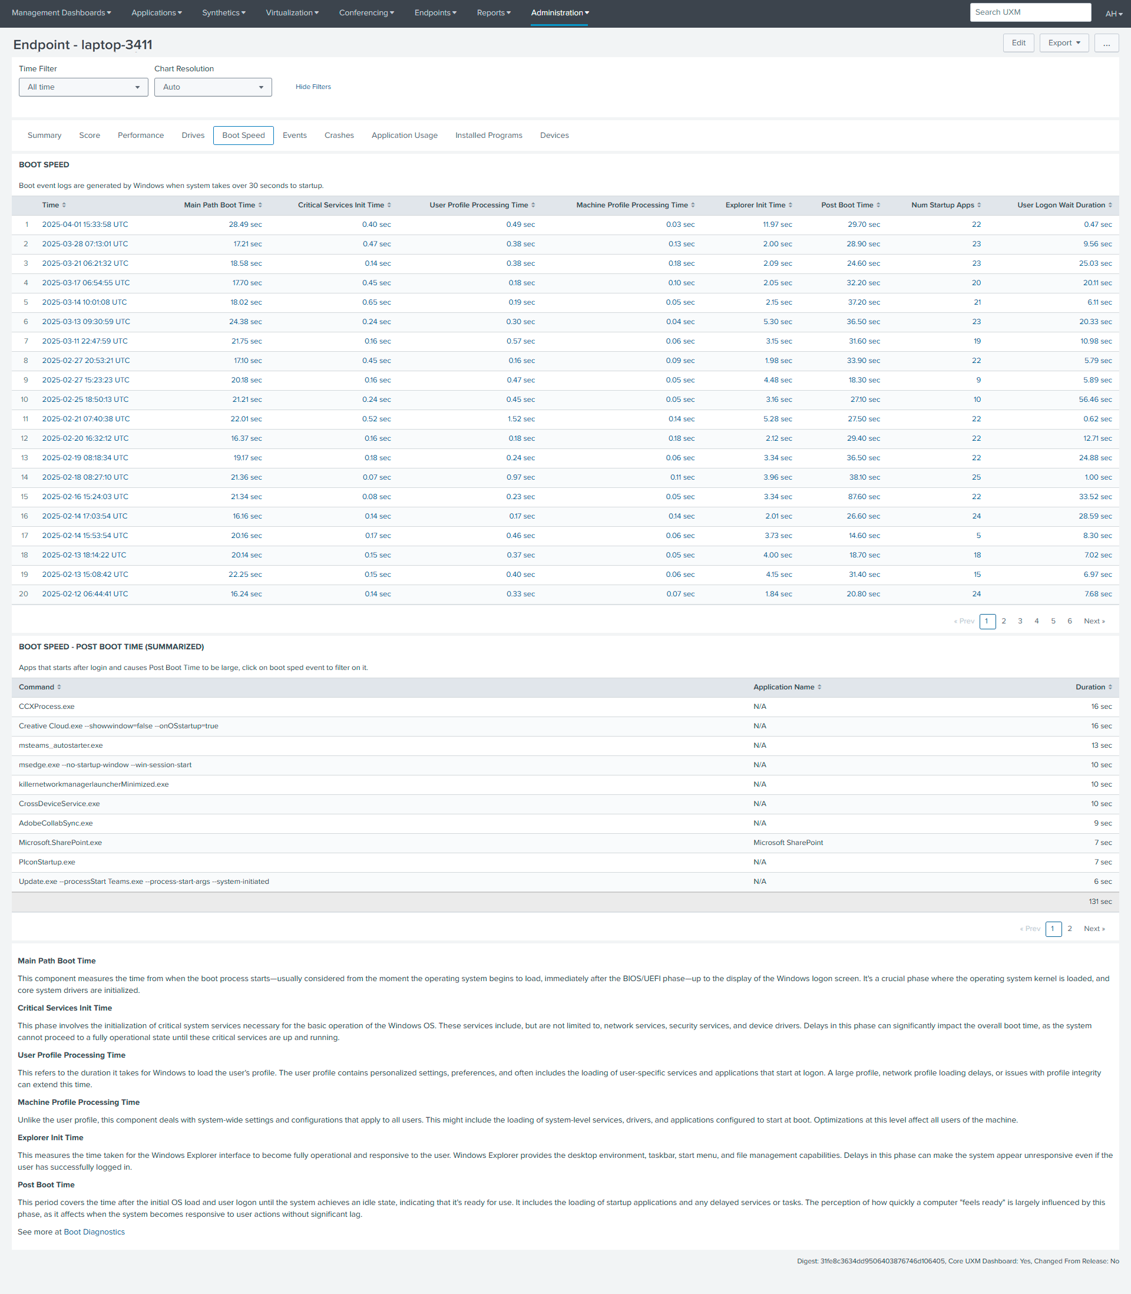Open the Applications menu

157,12
